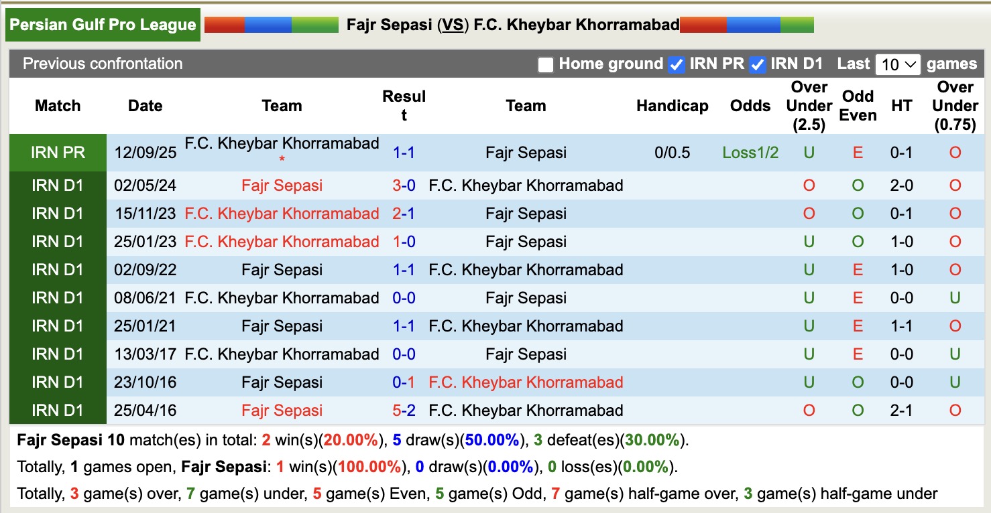Select a different value in the games selector

pyautogui.click(x=897, y=64)
